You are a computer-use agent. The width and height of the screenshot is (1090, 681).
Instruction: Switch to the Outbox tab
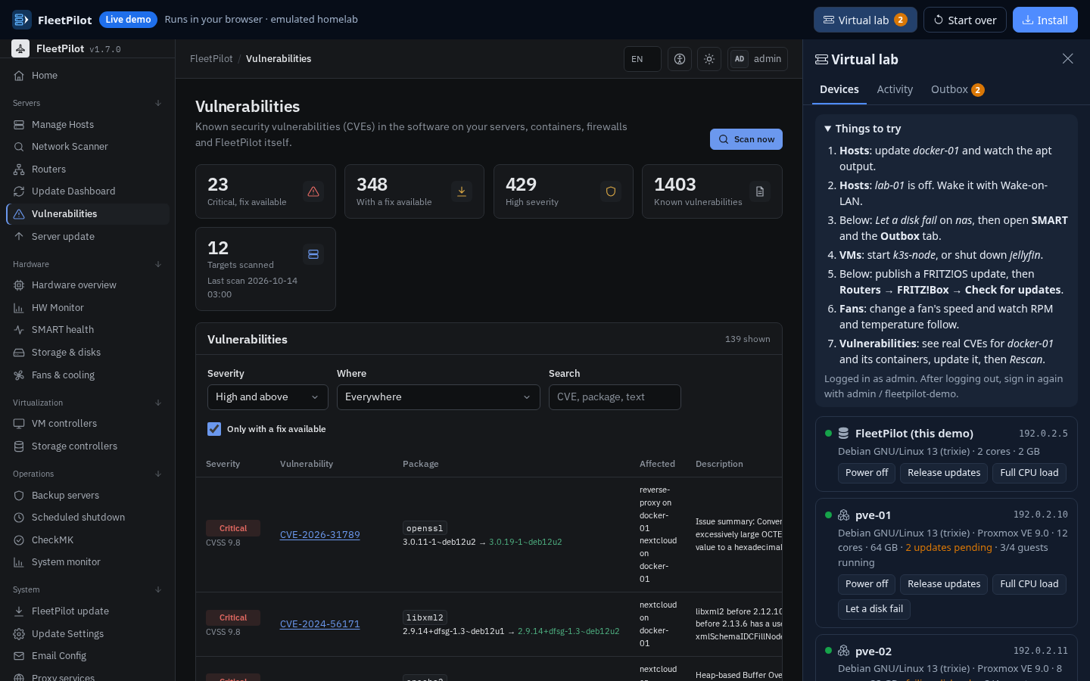pyautogui.click(x=958, y=89)
